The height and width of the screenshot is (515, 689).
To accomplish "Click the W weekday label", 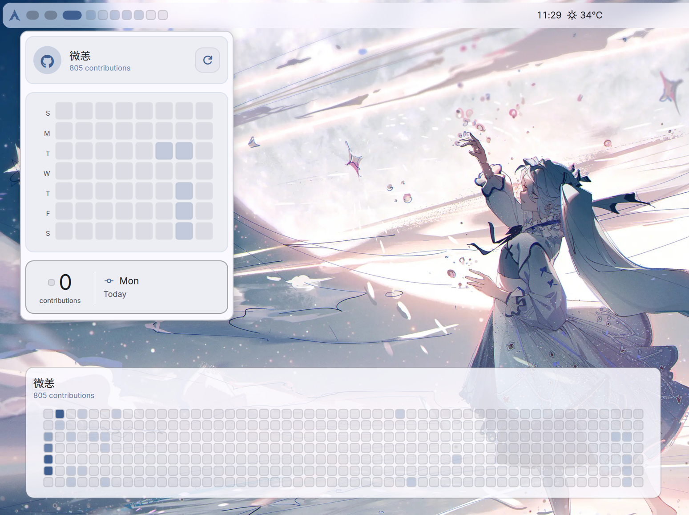I will (47, 173).
